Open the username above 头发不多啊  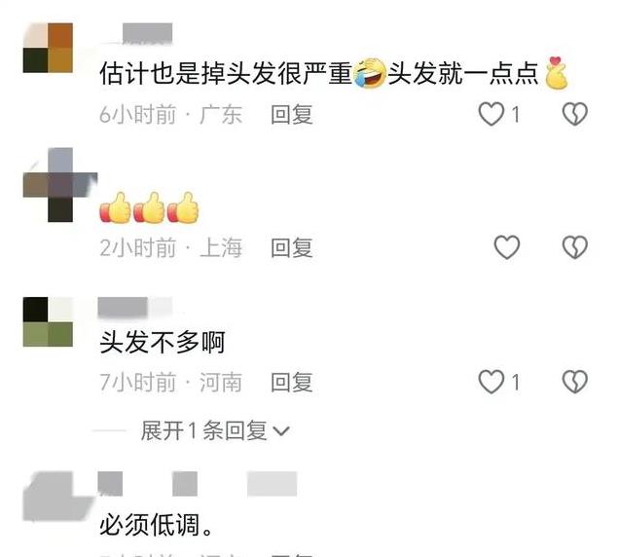[134, 308]
